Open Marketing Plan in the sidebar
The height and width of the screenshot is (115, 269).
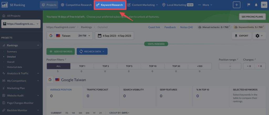click(16, 88)
